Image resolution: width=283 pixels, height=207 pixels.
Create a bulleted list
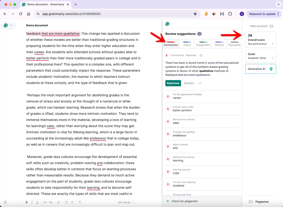coord(72,202)
